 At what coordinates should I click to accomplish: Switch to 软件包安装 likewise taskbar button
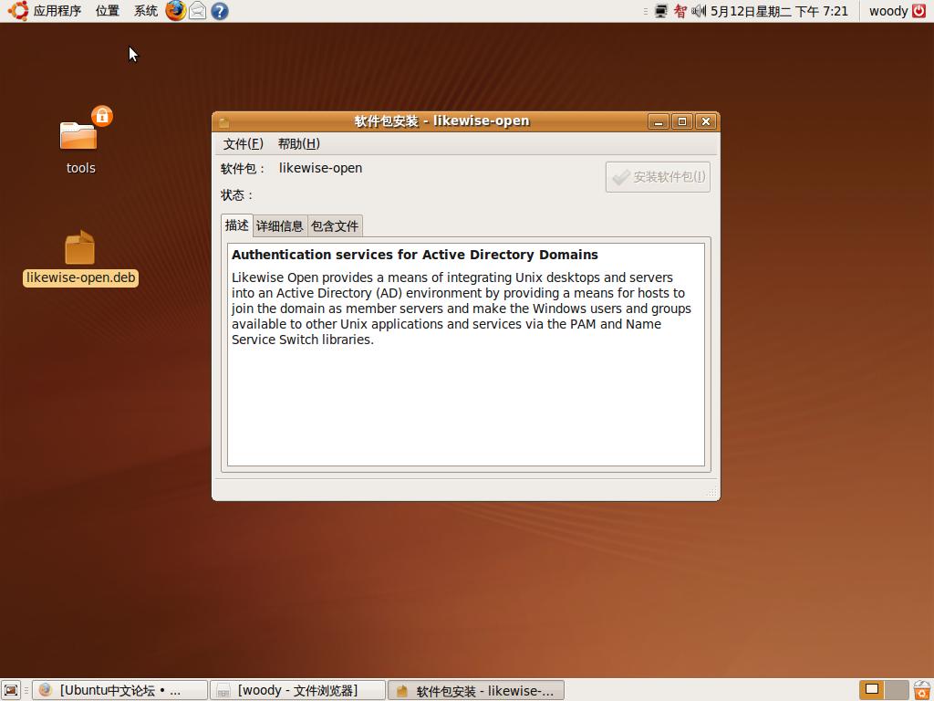476,690
